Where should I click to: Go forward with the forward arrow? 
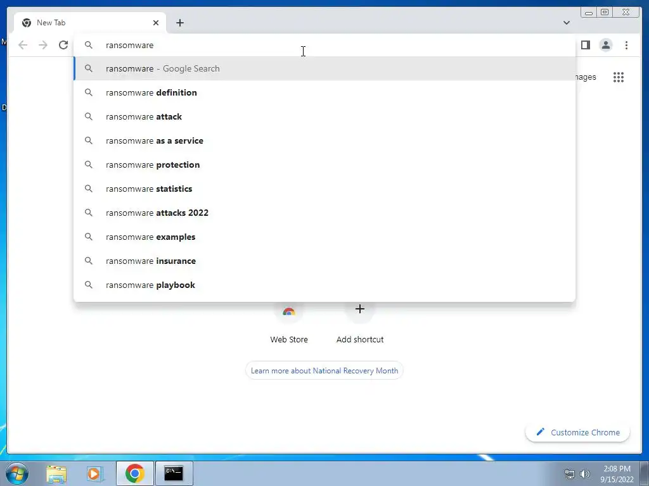[x=43, y=45]
